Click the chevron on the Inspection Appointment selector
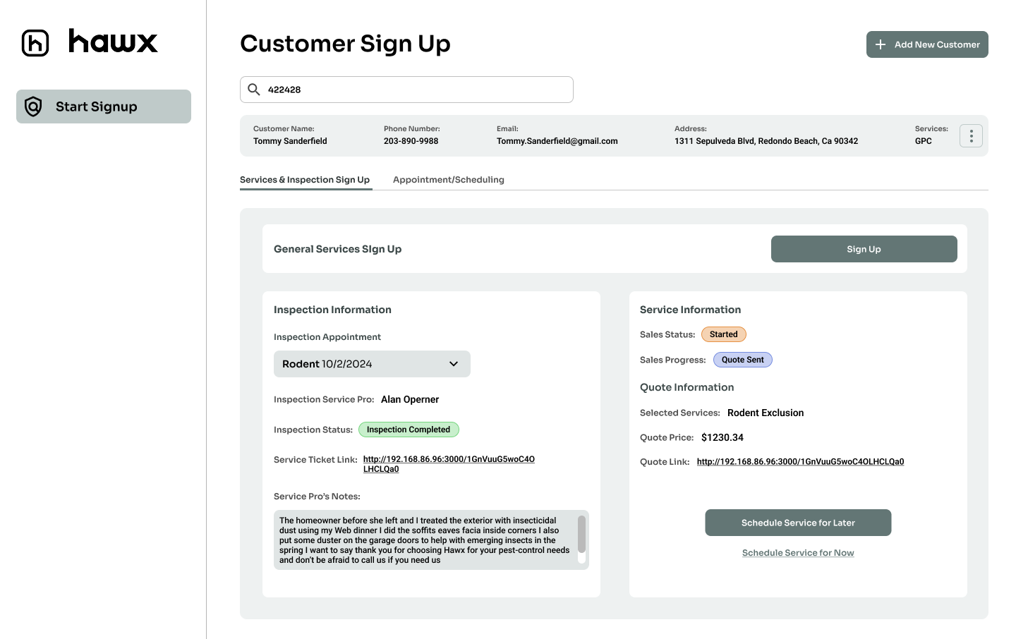The image size is (1016, 639). (x=454, y=363)
